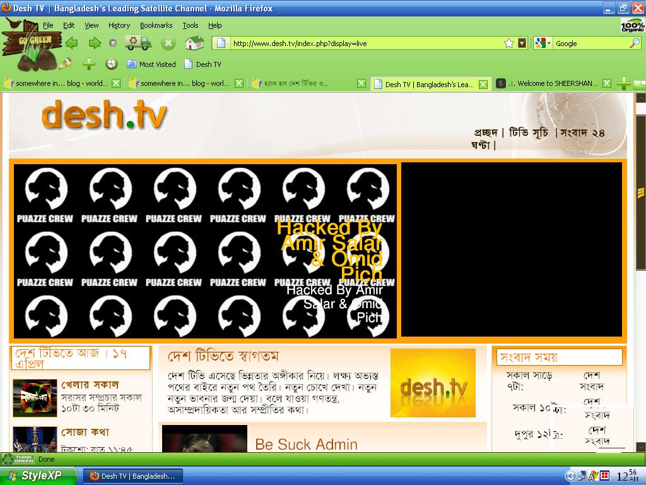Open the Edit menu
The width and height of the screenshot is (646, 485).
69,25
